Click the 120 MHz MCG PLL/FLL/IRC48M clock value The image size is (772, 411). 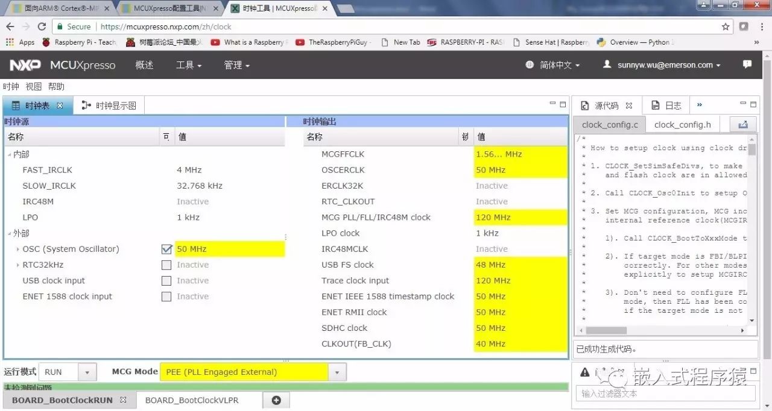tap(520, 218)
